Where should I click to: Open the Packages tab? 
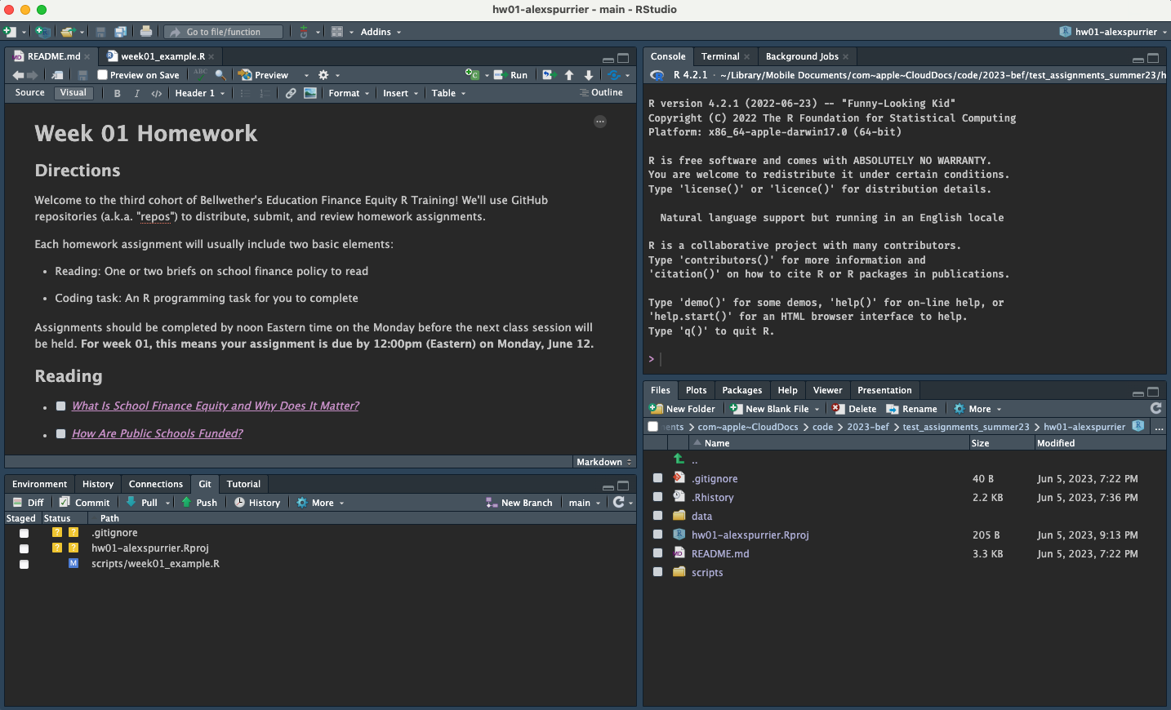click(741, 390)
